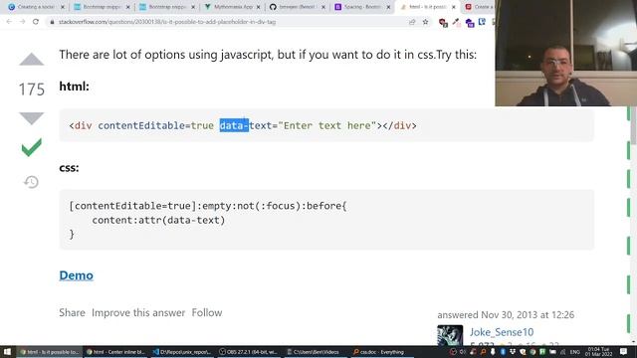The width and height of the screenshot is (637, 358).
Task: Open the Windows Start menu
Action: coord(7,352)
